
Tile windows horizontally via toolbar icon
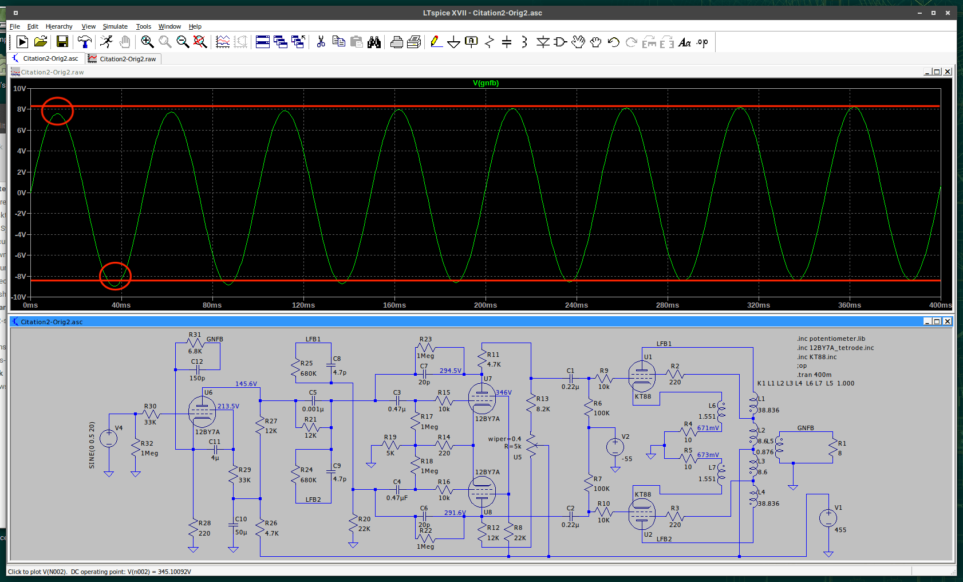pos(263,42)
